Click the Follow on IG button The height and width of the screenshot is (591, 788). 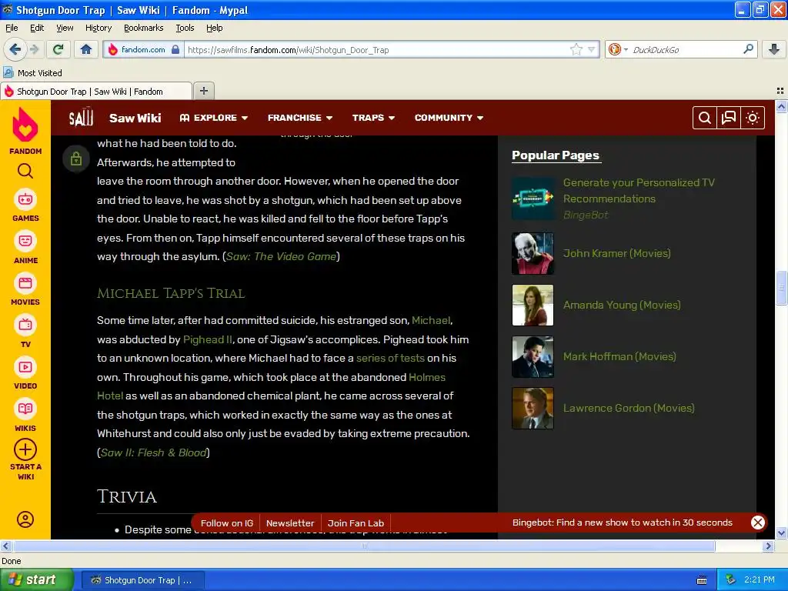pos(227,523)
